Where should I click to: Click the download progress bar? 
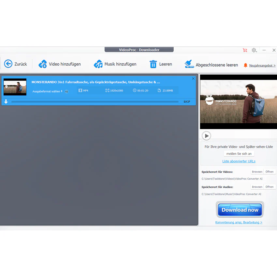coord(95,102)
